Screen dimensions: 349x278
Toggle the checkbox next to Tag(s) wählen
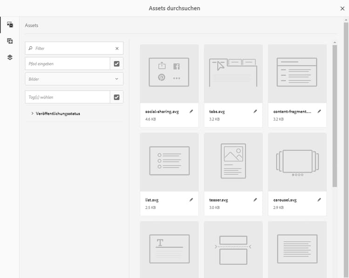117,97
